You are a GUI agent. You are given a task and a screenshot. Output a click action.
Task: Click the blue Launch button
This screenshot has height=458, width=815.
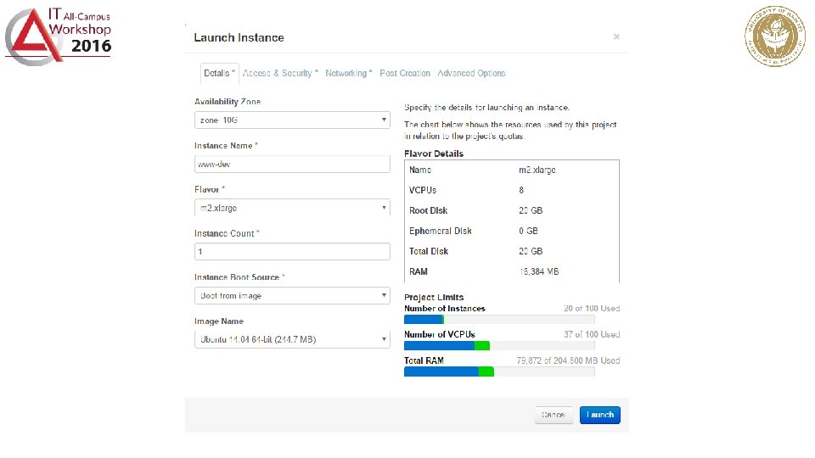click(600, 415)
